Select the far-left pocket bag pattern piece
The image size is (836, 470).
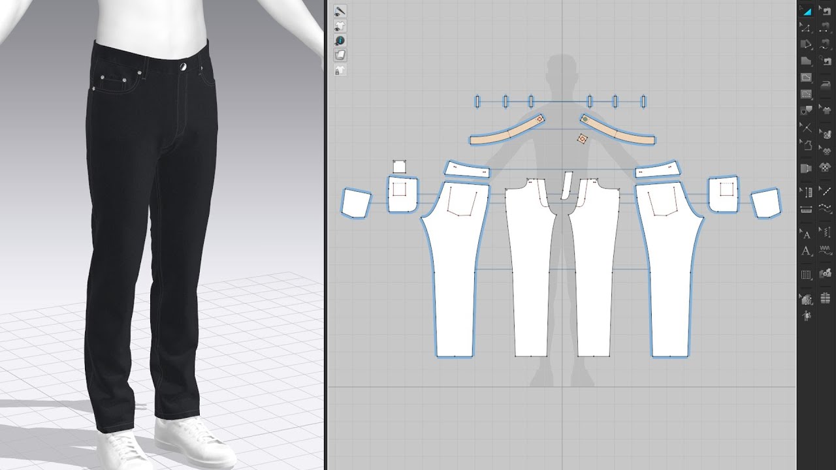tap(357, 203)
